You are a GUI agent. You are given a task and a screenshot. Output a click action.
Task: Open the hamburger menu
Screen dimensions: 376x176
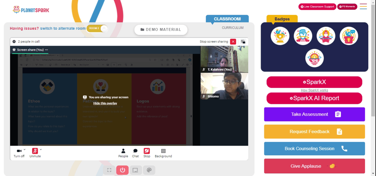pyautogui.click(x=363, y=6)
